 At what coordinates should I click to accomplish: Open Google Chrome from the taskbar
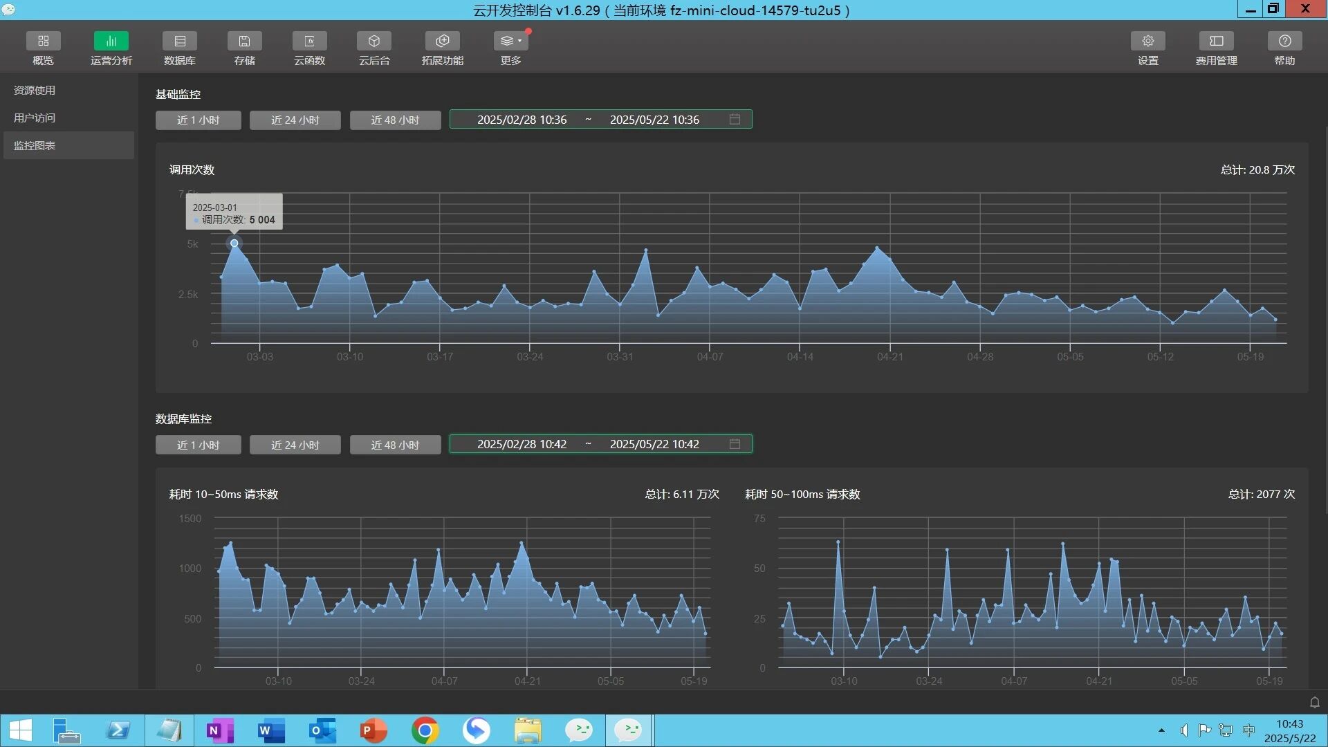(425, 730)
